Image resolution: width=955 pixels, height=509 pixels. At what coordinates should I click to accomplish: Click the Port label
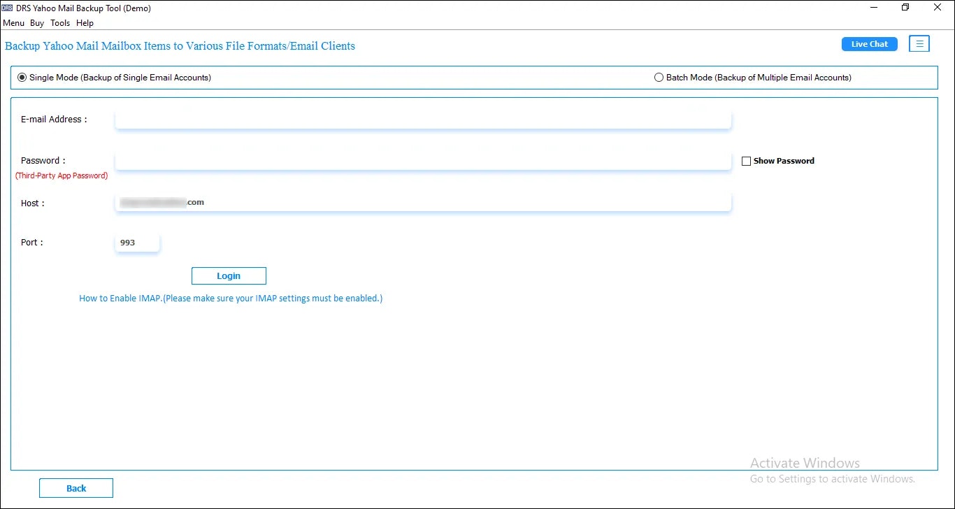(32, 243)
